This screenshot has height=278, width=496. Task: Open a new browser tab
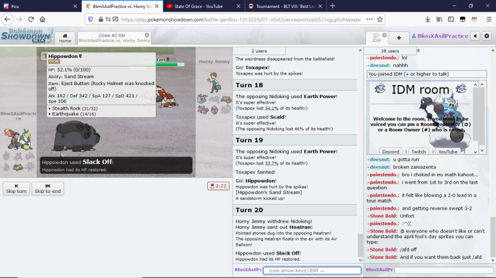click(333, 6)
